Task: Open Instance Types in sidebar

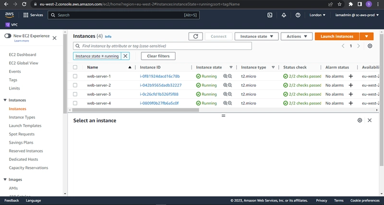Action: point(22,117)
